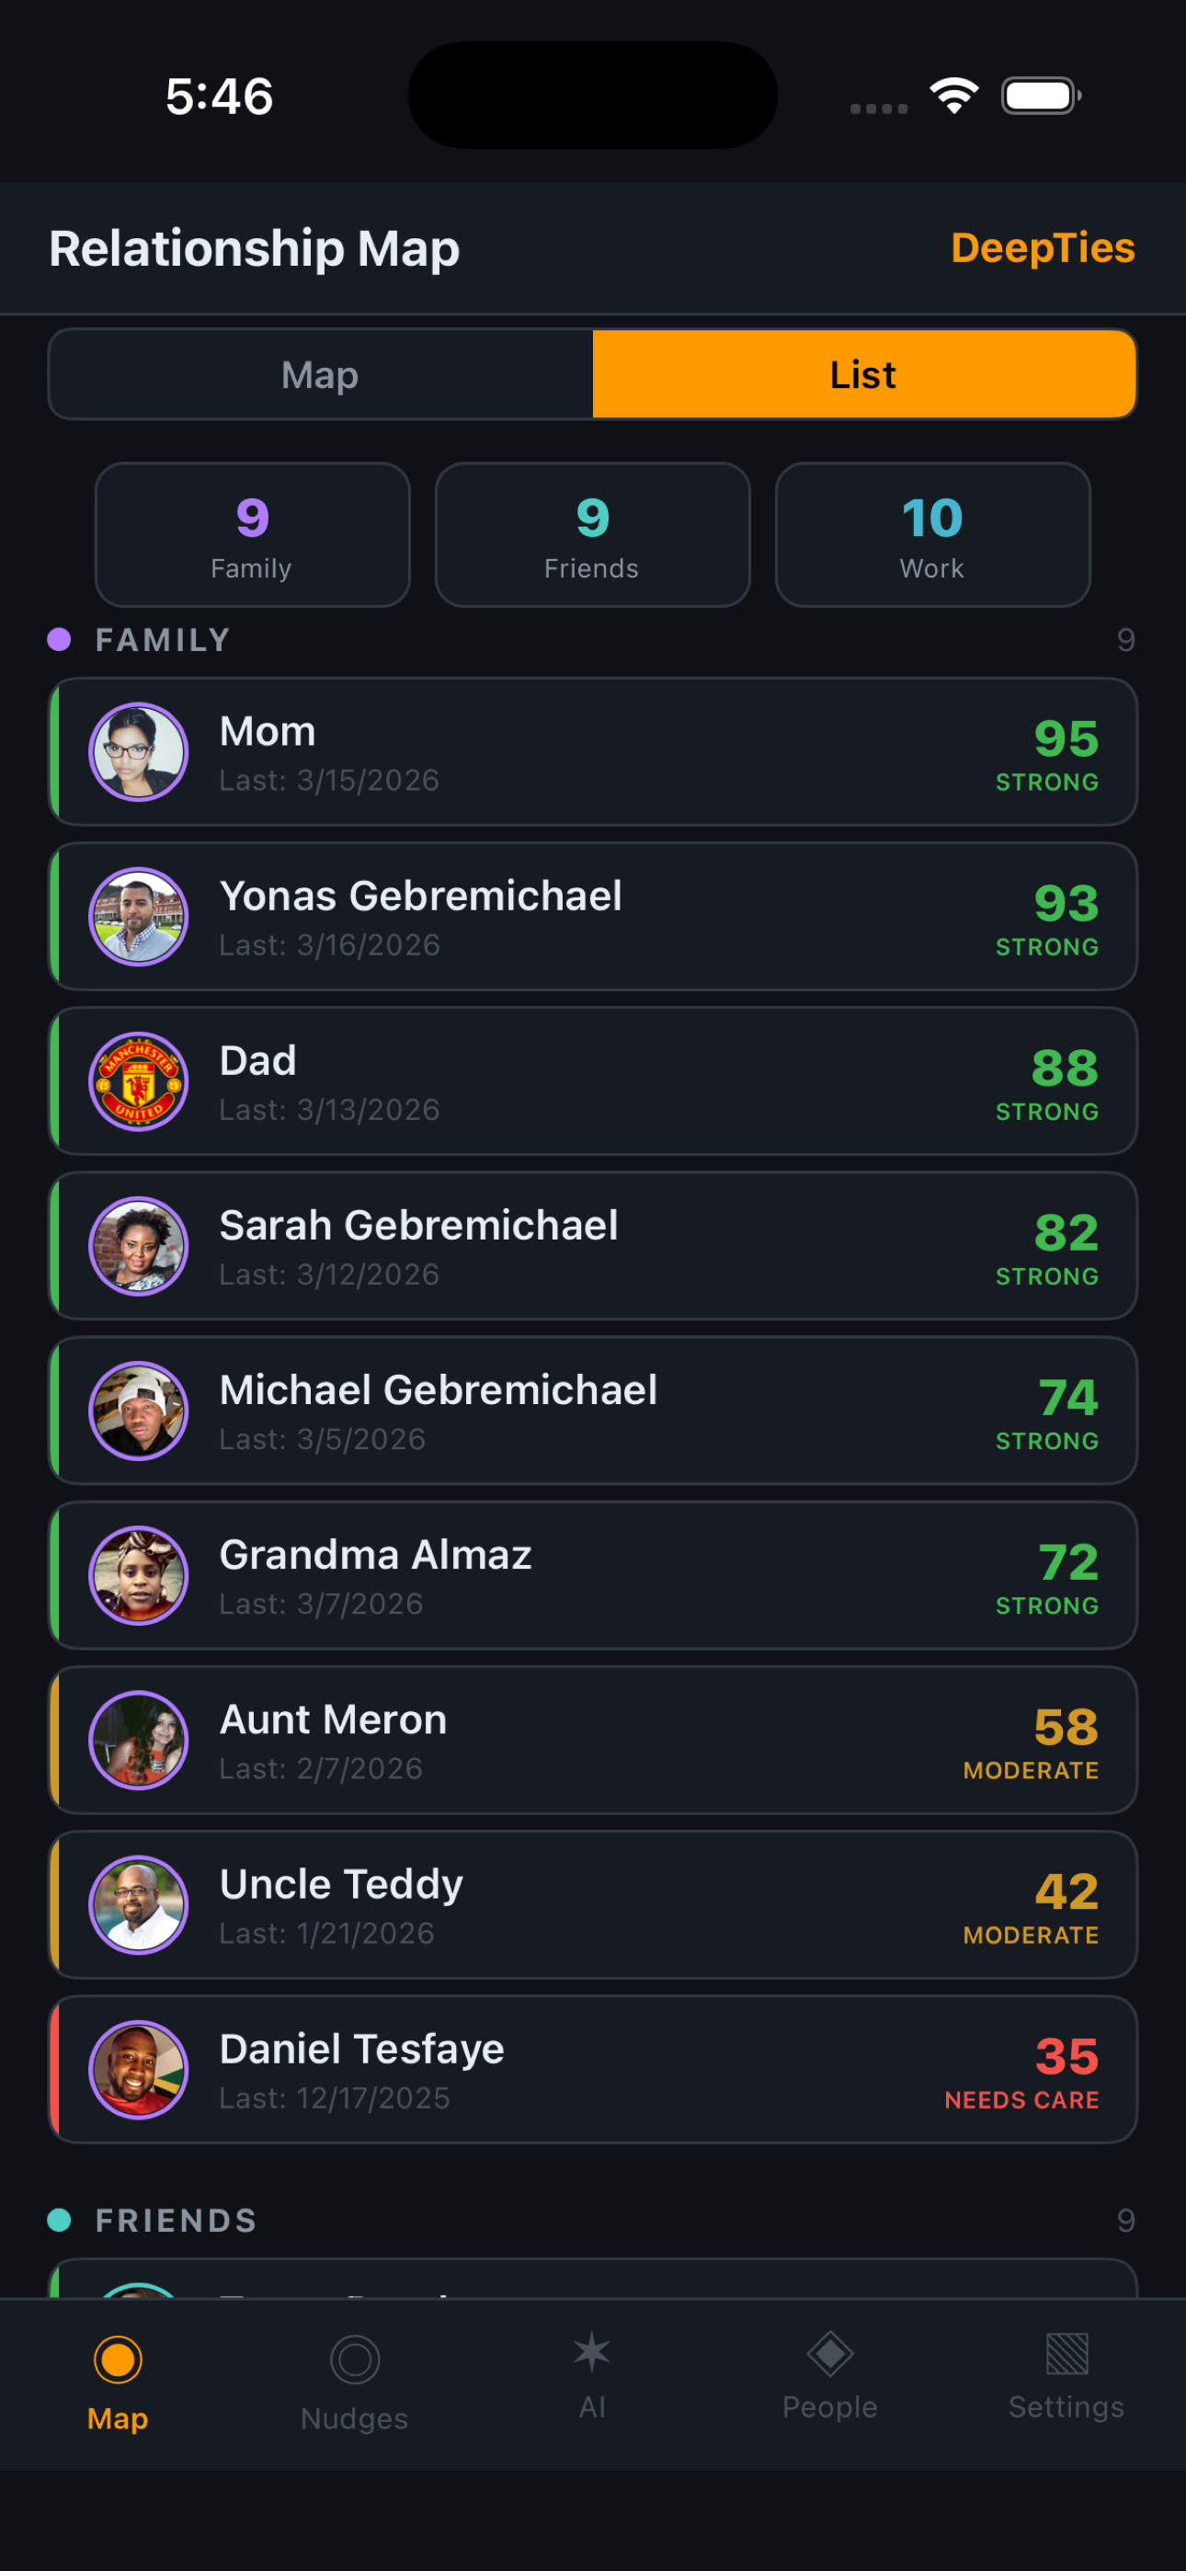Open the Nudges tab icon
Image resolution: width=1186 pixels, height=2571 pixels.
354,2360
